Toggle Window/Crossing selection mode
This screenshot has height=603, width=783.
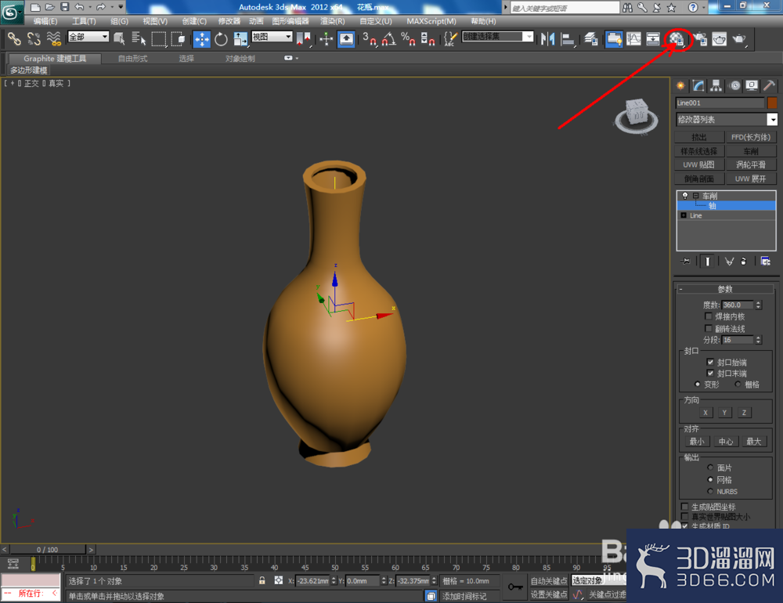click(178, 38)
